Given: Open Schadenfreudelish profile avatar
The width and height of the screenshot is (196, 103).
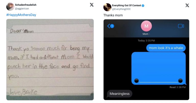Looking at the screenshot, I should coord(10,7).
